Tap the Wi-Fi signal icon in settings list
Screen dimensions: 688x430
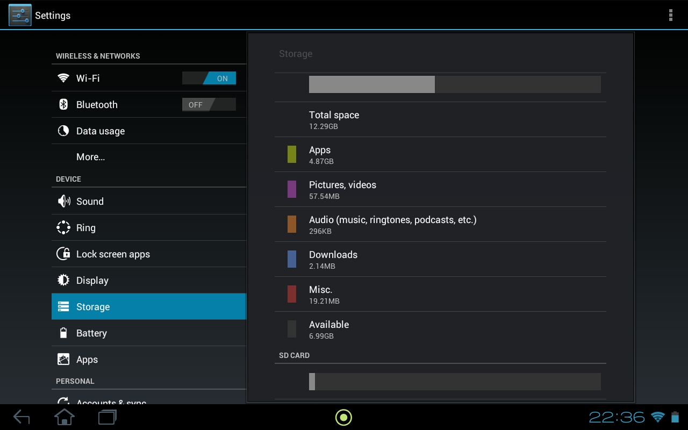(x=63, y=78)
